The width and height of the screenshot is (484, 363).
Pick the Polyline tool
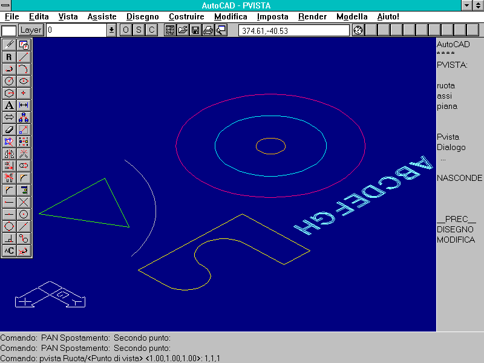click(x=9, y=69)
